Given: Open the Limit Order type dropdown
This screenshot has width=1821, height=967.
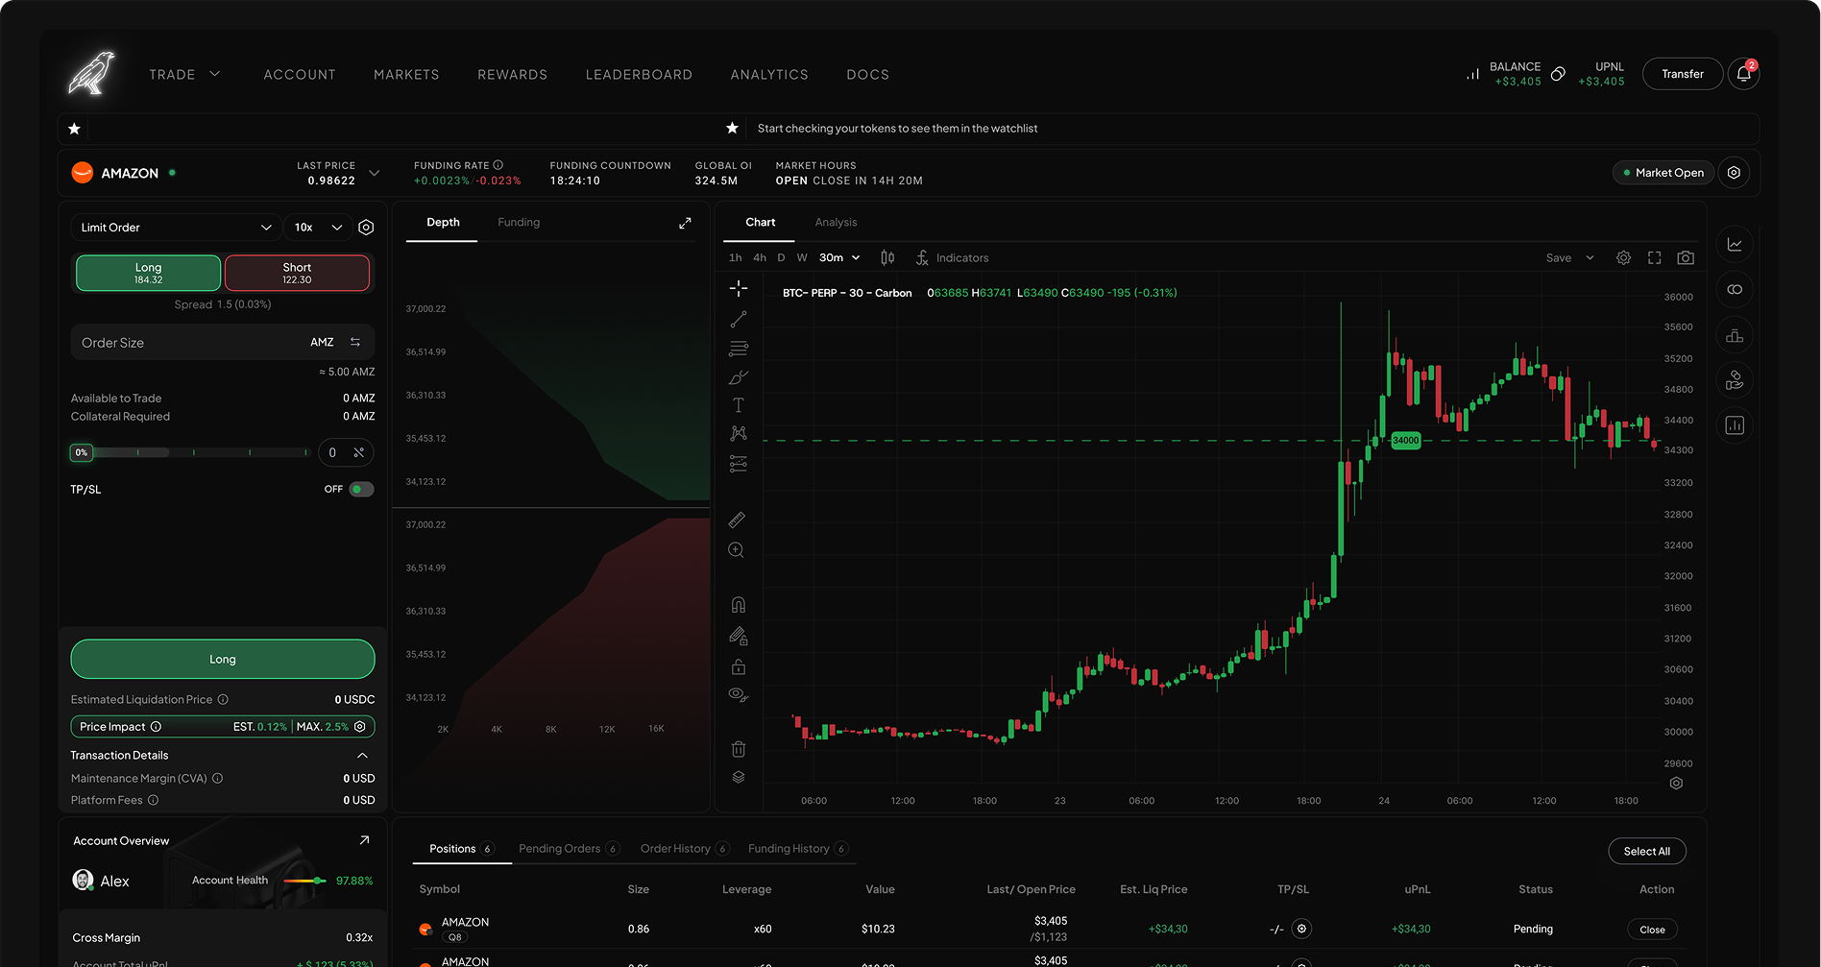Looking at the screenshot, I should pyautogui.click(x=176, y=228).
